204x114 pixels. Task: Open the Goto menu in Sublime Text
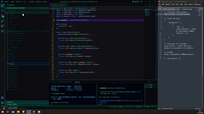click(x=181, y=4)
